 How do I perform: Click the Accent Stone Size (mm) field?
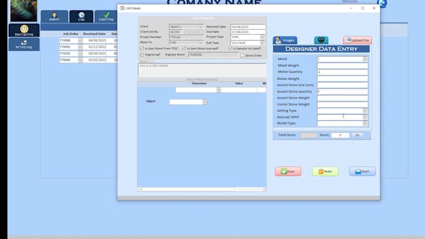[x=342, y=85]
